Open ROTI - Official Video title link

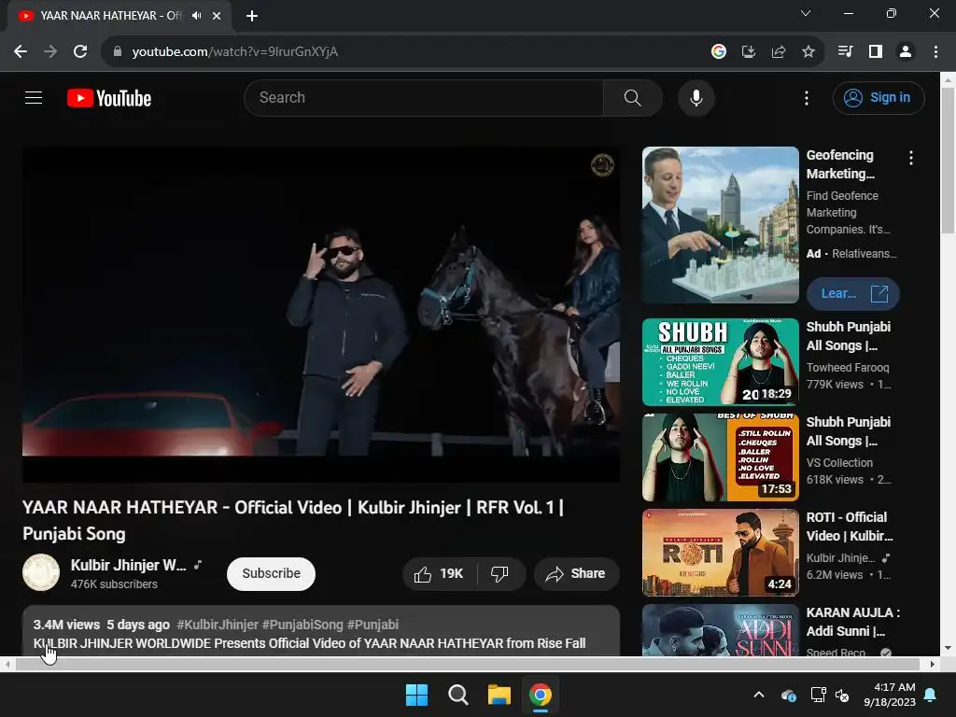[850, 527]
